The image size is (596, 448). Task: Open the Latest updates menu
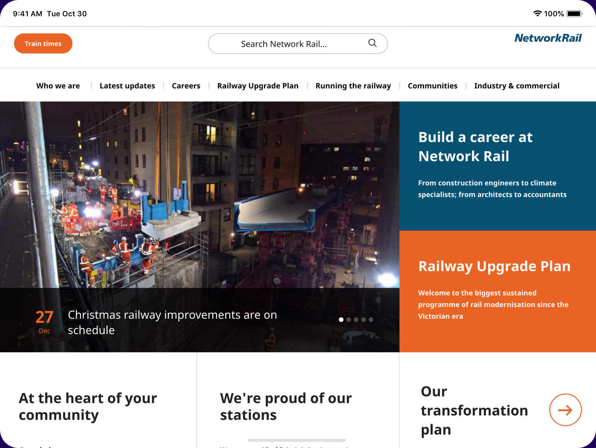point(127,86)
